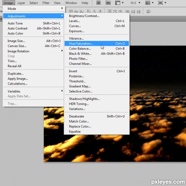Choose the Photo Filter adjustment
The width and height of the screenshot is (186, 186).
[x=96, y=59]
